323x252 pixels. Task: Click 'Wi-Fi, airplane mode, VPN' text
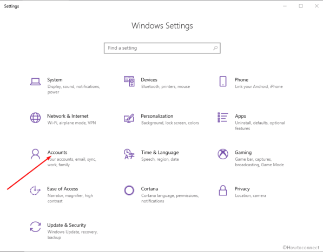pyautogui.click(x=71, y=123)
